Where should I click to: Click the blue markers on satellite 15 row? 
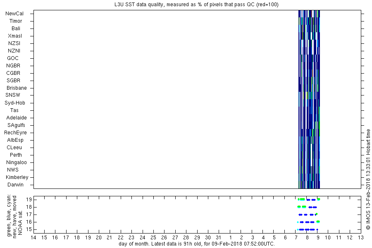308,230
